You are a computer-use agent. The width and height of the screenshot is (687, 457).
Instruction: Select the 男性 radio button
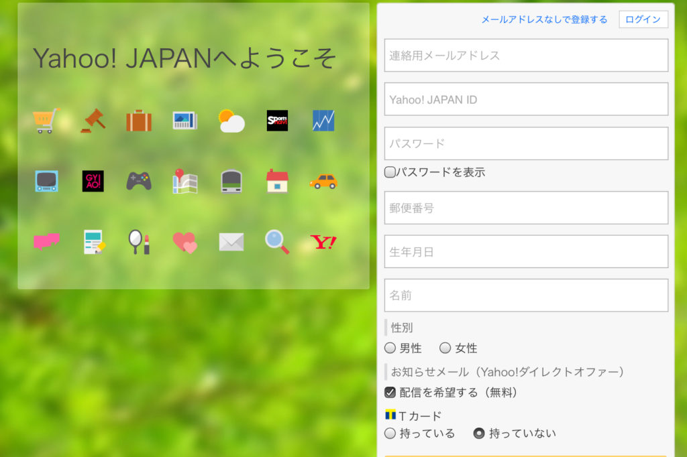[x=390, y=348]
